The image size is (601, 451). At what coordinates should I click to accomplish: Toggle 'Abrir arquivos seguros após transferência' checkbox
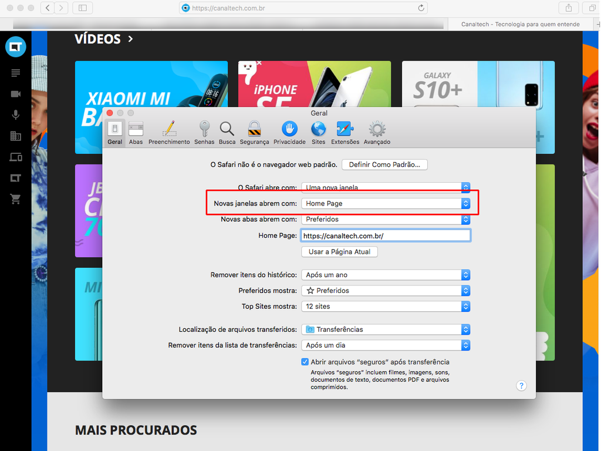point(305,362)
